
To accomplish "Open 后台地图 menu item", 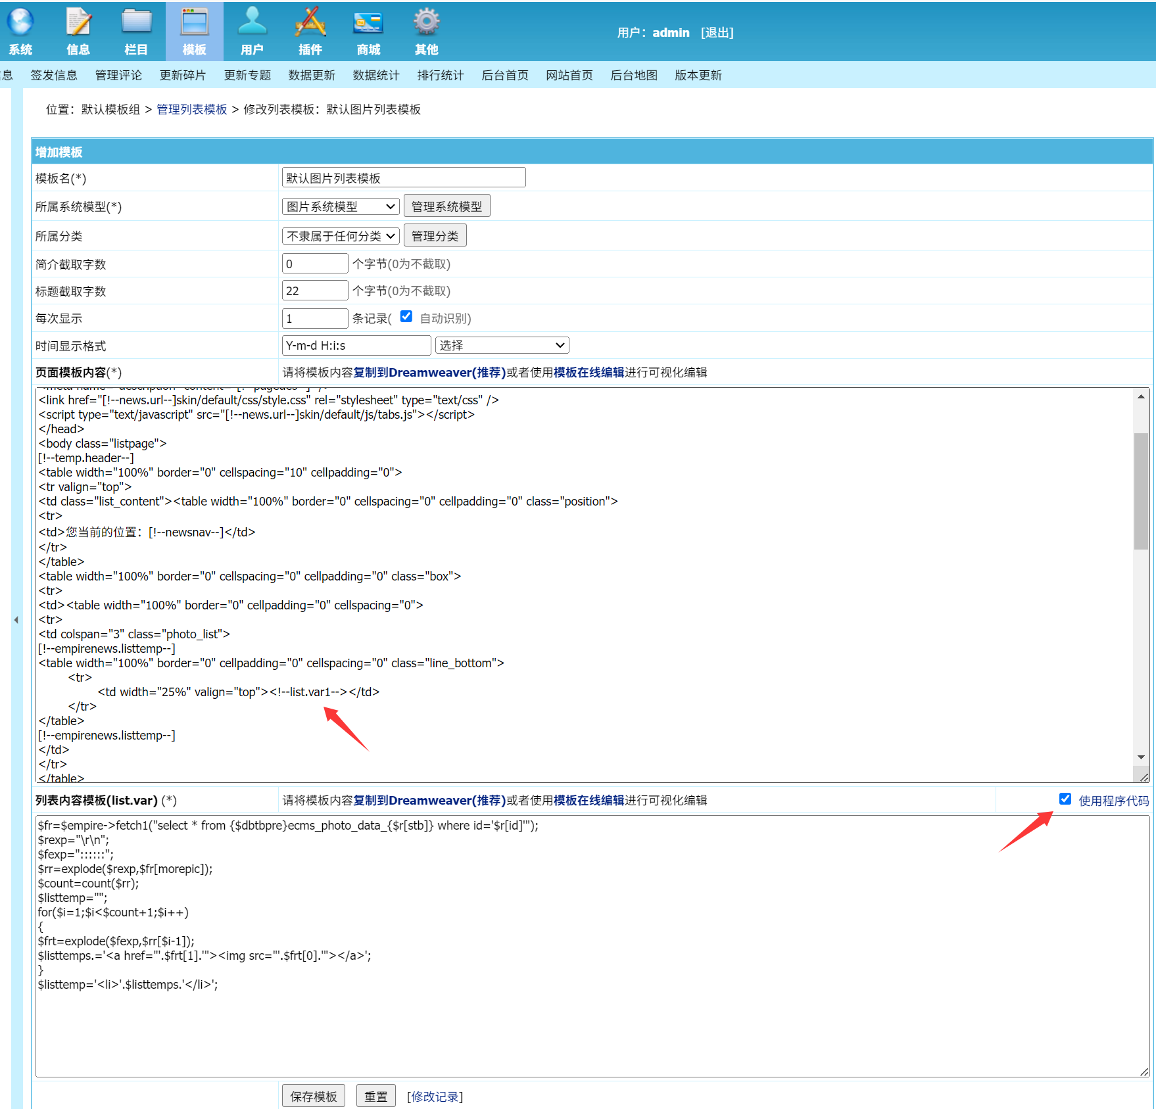I will pyautogui.click(x=634, y=75).
